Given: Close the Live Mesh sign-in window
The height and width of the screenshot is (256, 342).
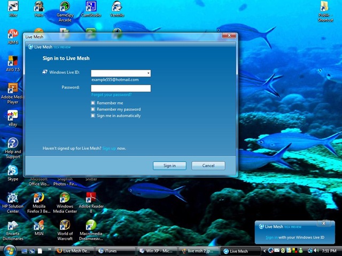Looking at the screenshot, I should coord(229,36).
